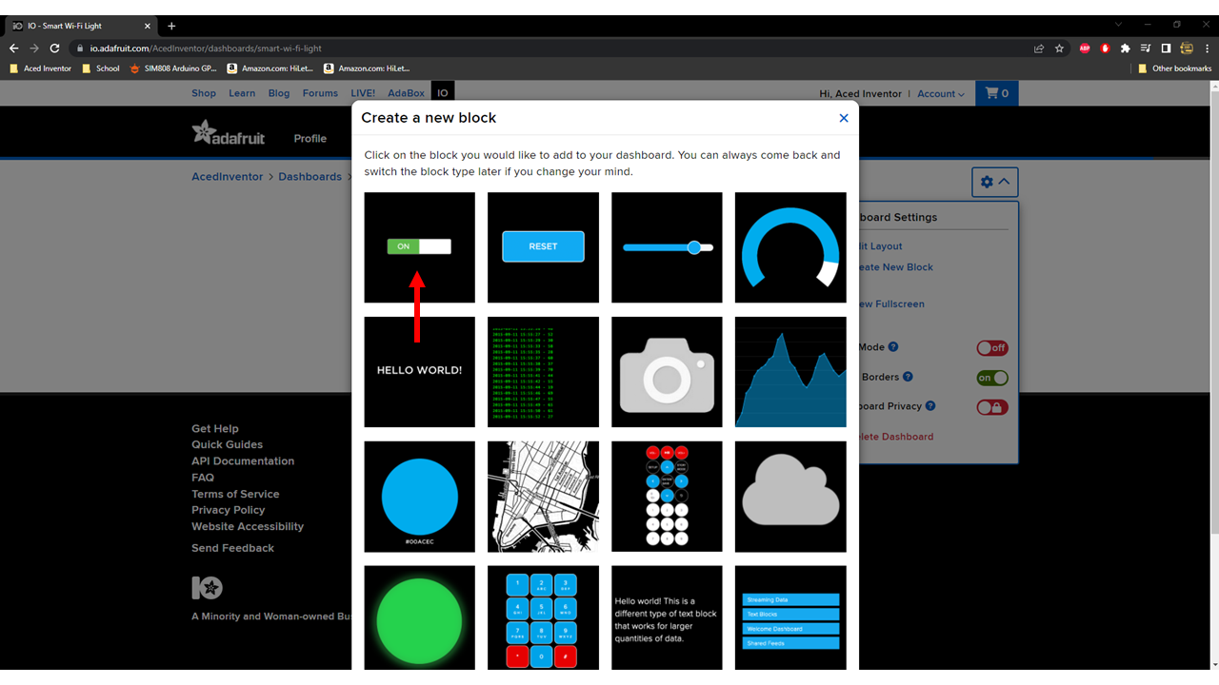Open SIM808 Arduino GP bookmark
Image resolution: width=1219 pixels, height=685 pixels.
(x=173, y=68)
